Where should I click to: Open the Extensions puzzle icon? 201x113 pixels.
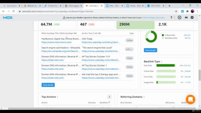187,11
